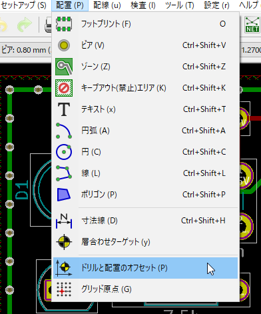The image size is (261, 314).
Task: Click the blue circle drawing icon
Action: pos(64,152)
